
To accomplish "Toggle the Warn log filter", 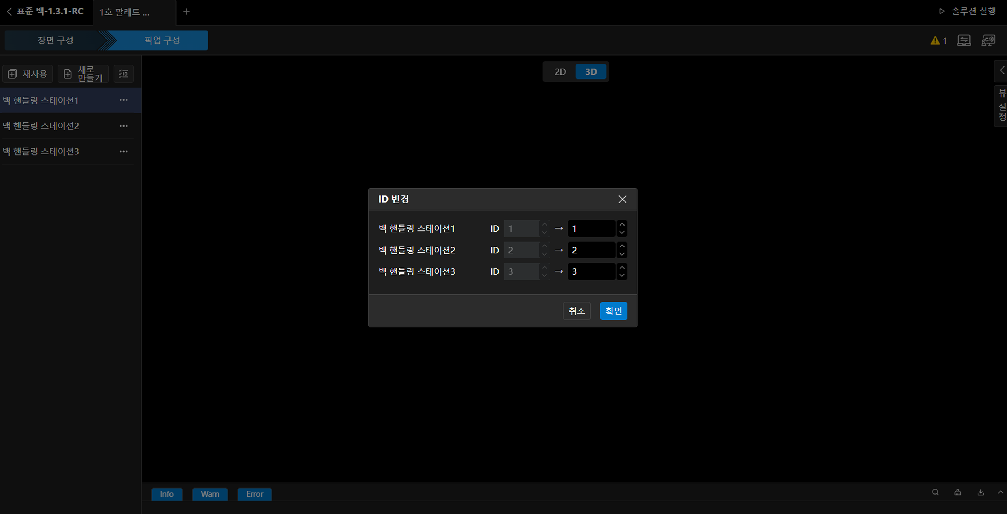I will (x=210, y=494).
